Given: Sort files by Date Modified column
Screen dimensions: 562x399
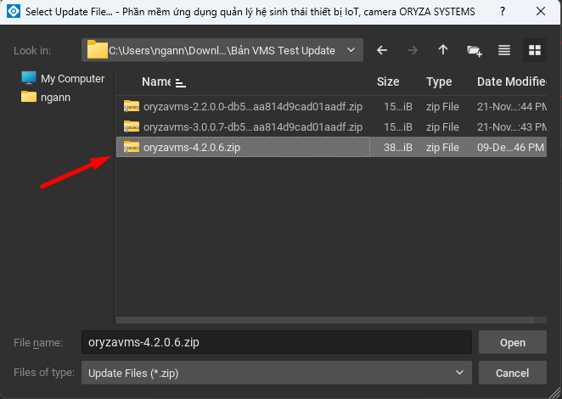Looking at the screenshot, I should click(511, 81).
